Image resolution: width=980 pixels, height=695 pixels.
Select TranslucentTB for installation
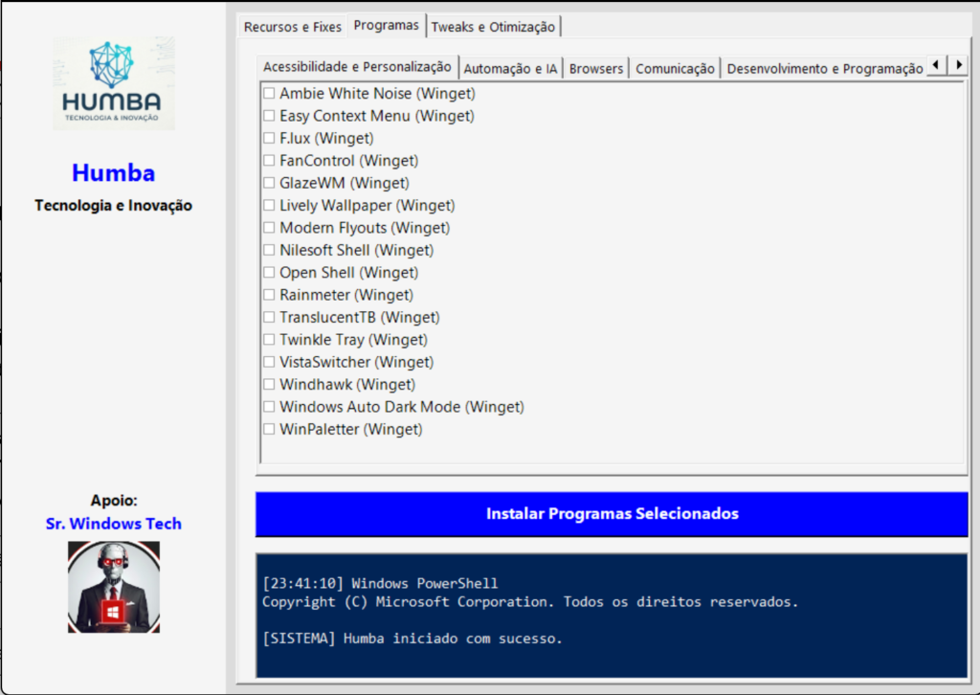(x=270, y=318)
